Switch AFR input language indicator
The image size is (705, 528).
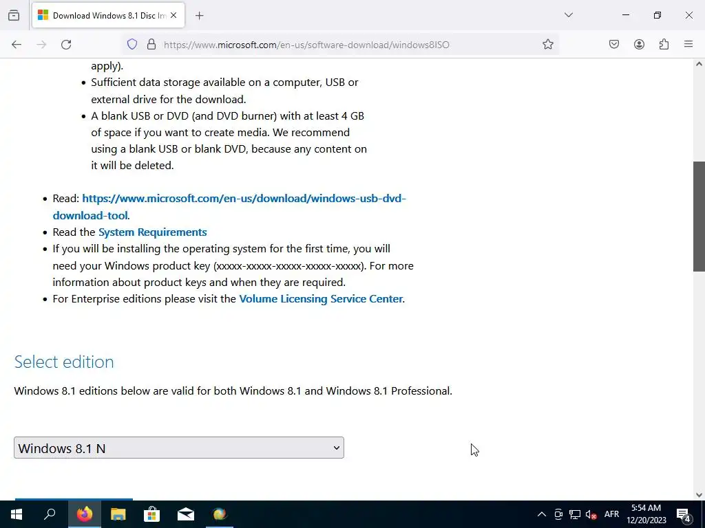(612, 514)
